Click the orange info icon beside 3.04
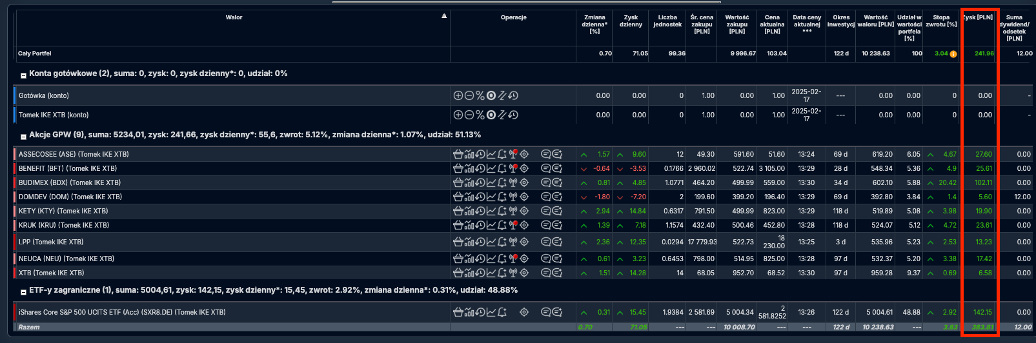Viewport: 1036px width, 343px height. [x=953, y=54]
